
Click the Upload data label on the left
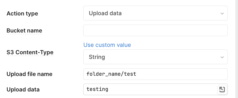click(x=23, y=90)
